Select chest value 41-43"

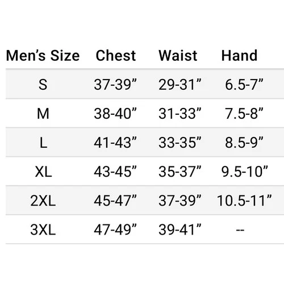[x=115, y=143]
